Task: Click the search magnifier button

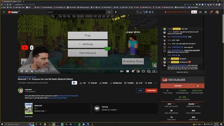Action: pos(109,12)
